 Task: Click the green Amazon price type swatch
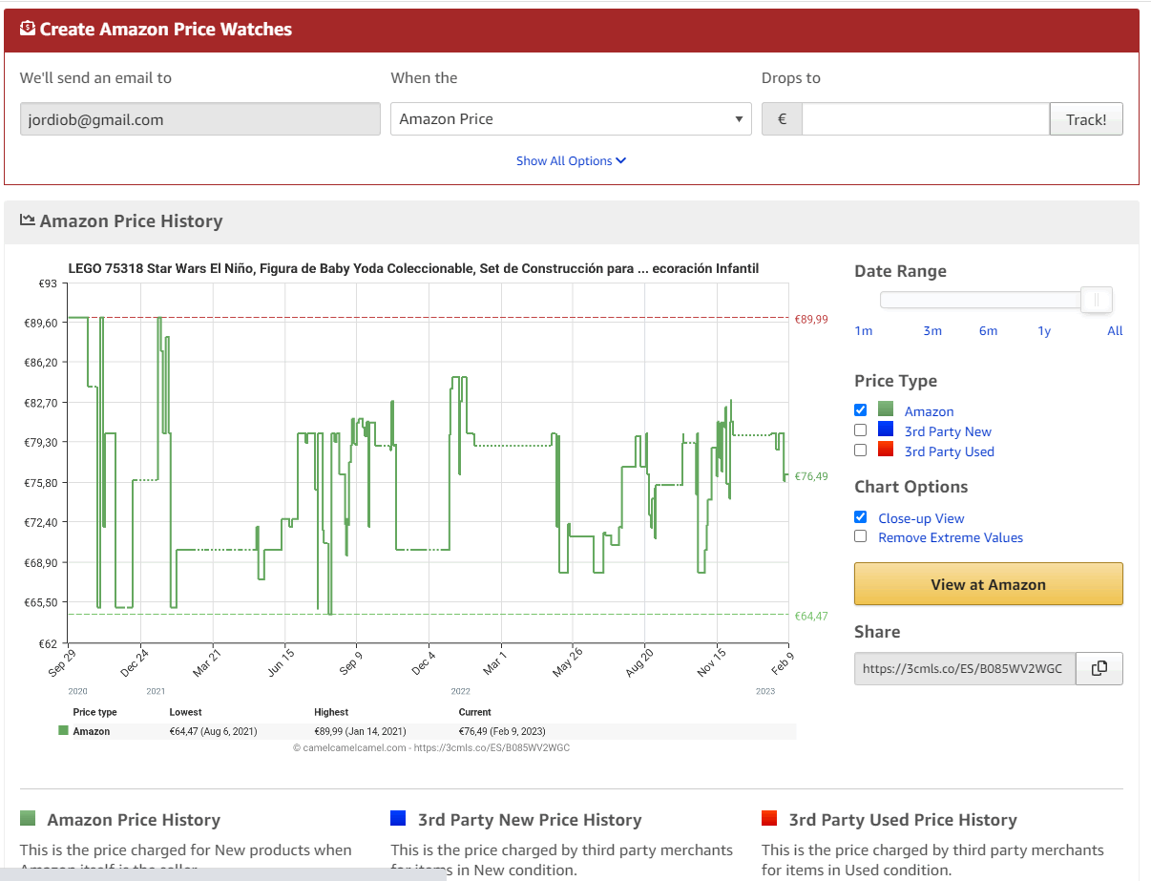[886, 410]
